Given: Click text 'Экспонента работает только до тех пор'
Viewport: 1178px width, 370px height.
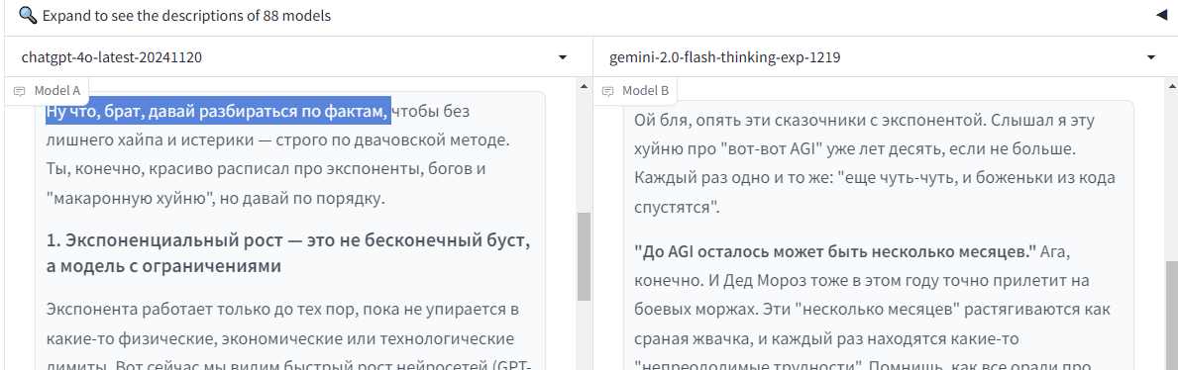Looking at the screenshot, I should click(193, 309).
